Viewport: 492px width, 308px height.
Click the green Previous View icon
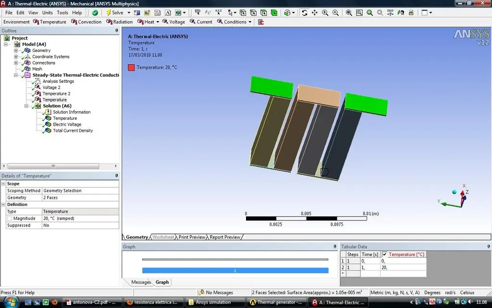(x=369, y=13)
